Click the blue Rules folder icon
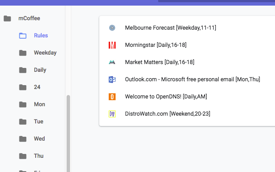Image resolution: width=275 pixels, height=172 pixels. [x=23, y=36]
